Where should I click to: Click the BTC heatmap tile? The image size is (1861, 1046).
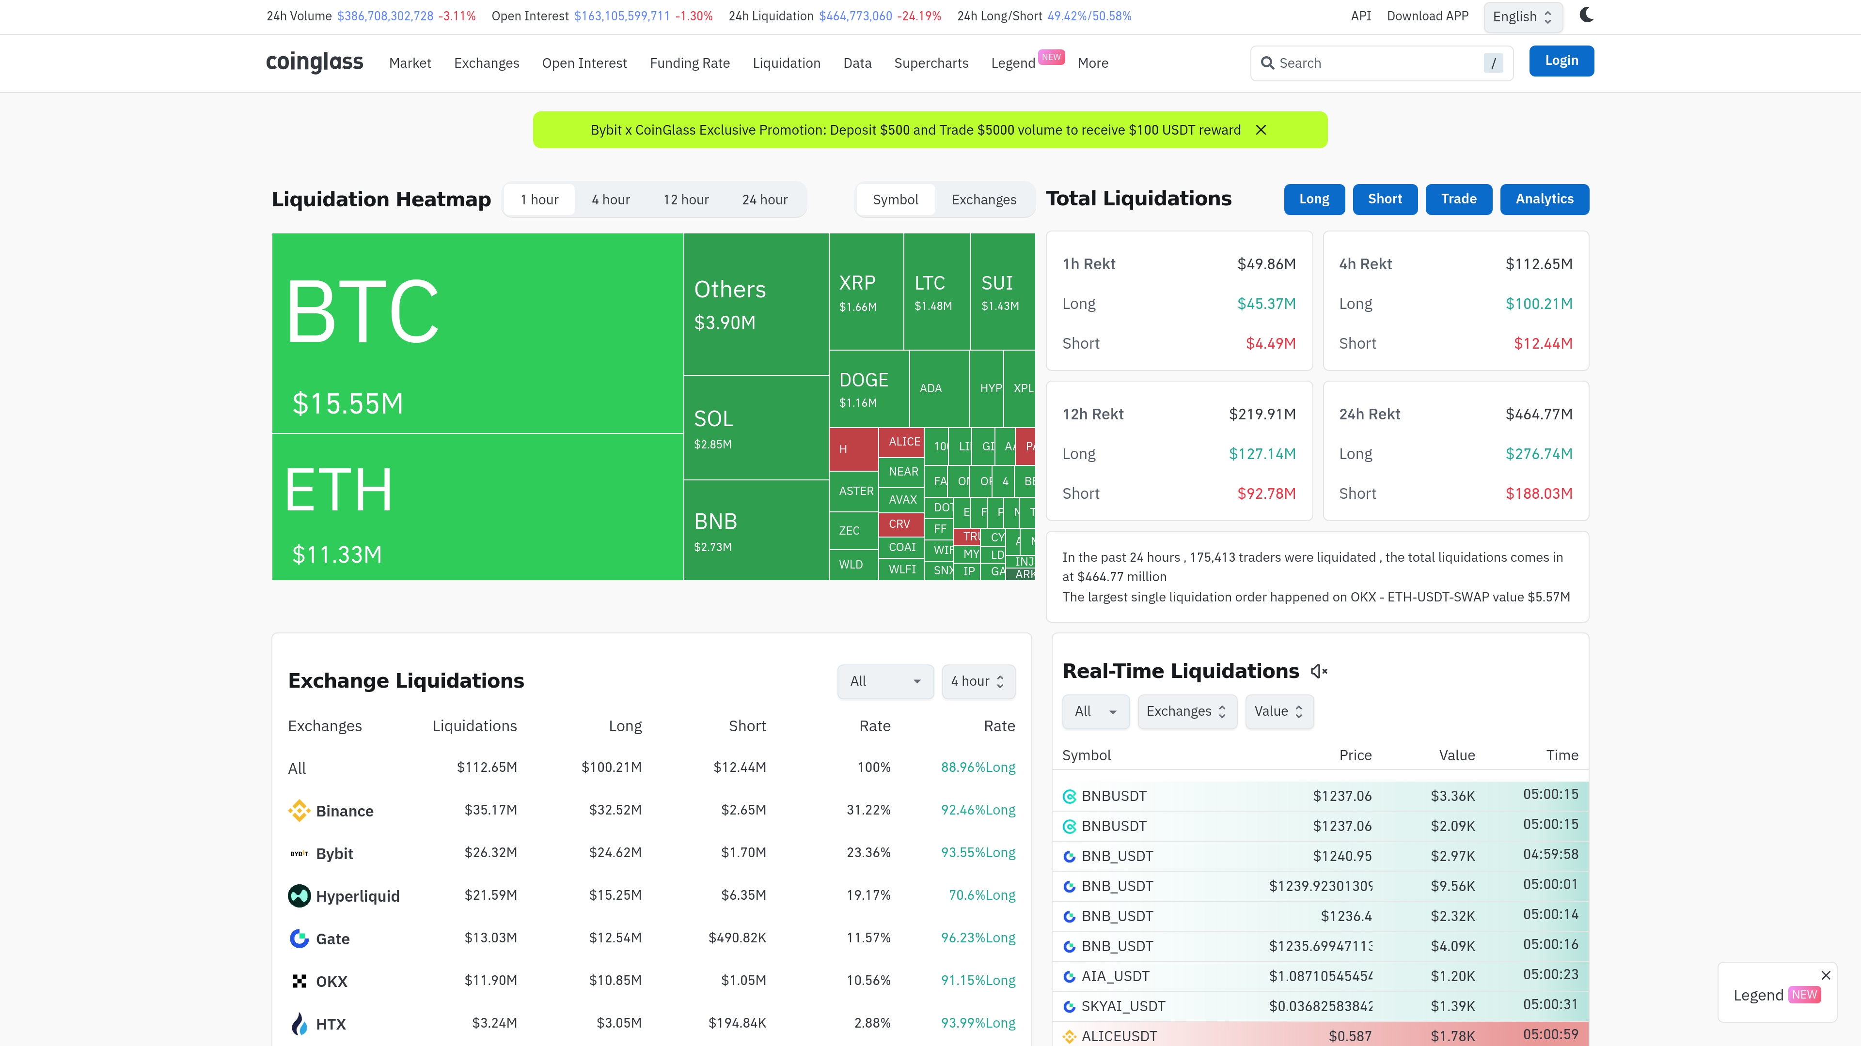(x=477, y=333)
